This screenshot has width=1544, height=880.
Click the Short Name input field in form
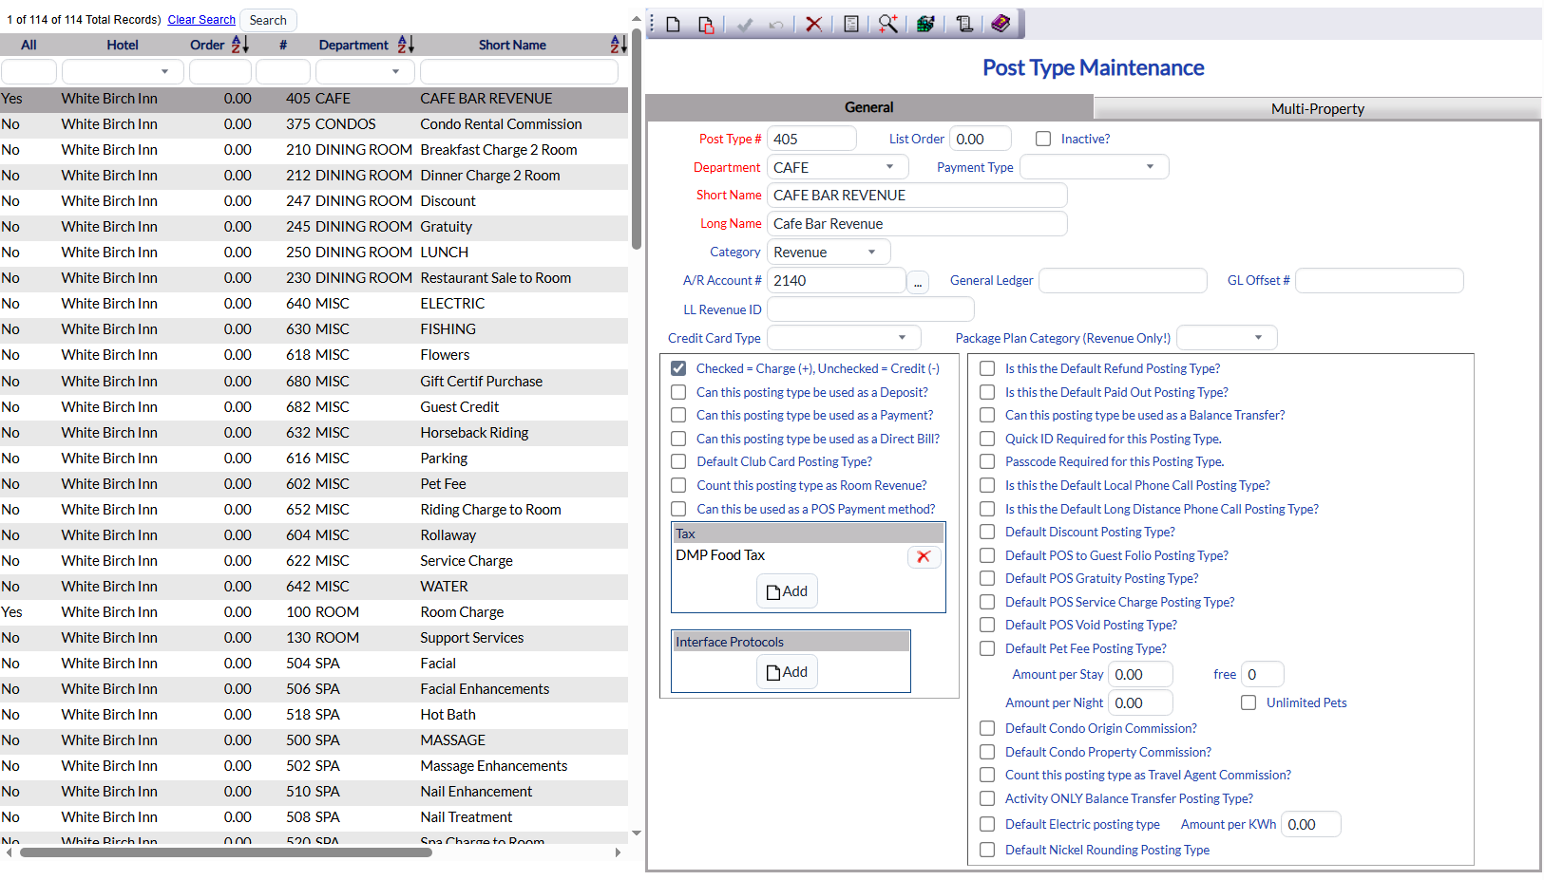917,196
